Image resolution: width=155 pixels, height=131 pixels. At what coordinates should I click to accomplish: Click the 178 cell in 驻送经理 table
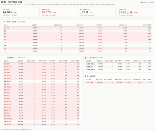pos(150,83)
